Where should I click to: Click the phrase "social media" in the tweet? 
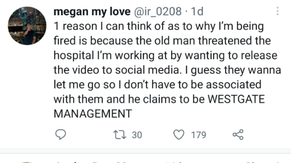[147, 70]
